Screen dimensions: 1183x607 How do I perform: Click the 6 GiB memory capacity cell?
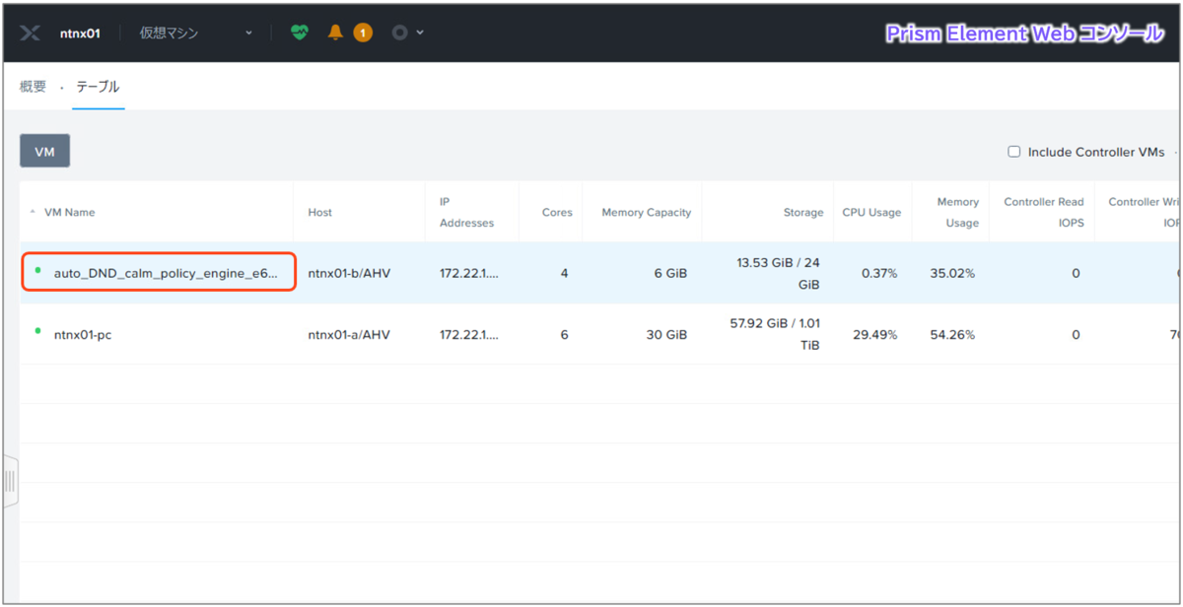click(x=670, y=273)
